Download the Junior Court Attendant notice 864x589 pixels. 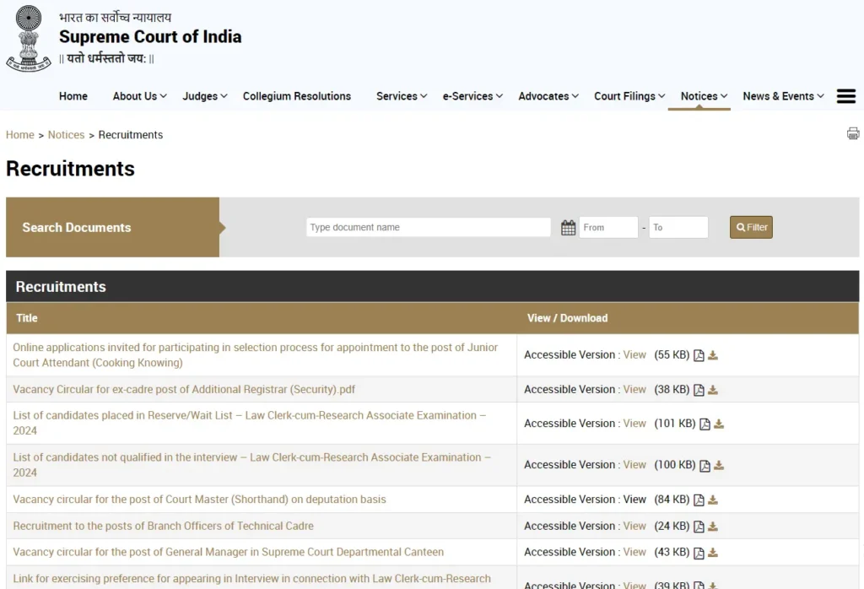[x=713, y=355]
